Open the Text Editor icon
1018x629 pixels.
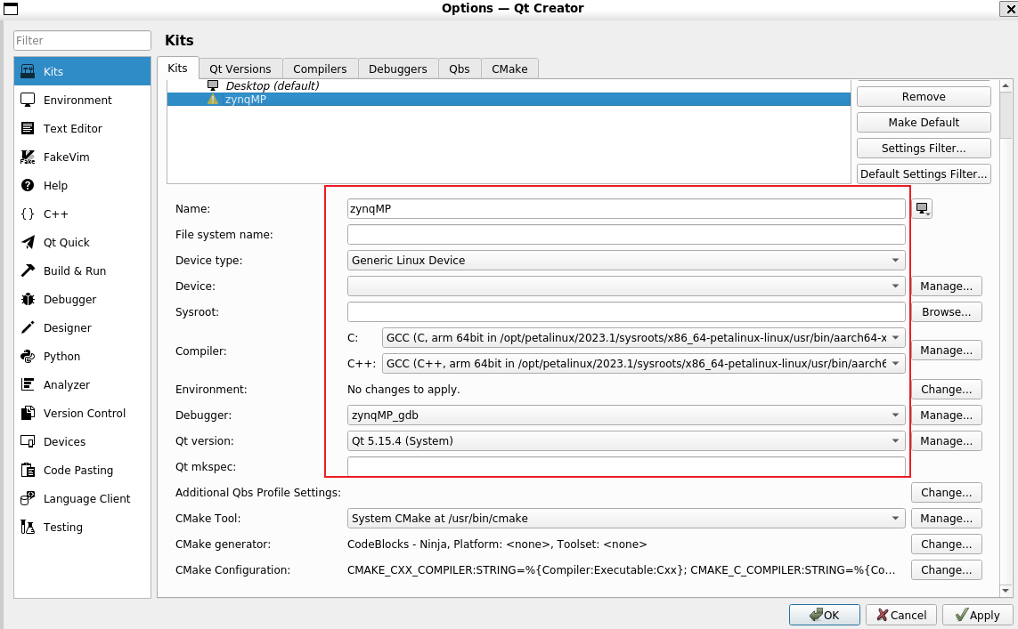[x=28, y=128]
